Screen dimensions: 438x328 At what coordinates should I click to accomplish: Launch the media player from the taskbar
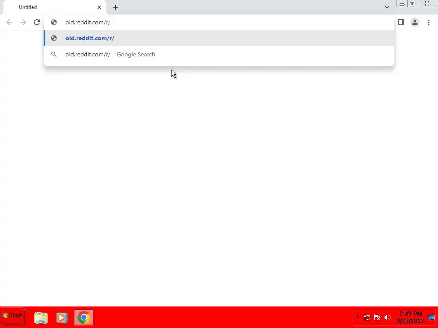pyautogui.click(x=62, y=317)
